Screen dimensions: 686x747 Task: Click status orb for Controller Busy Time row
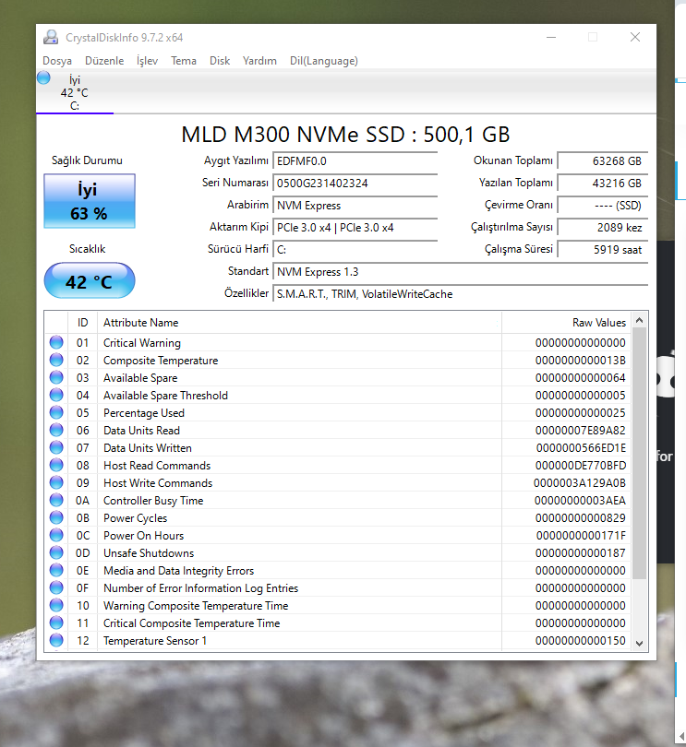56,500
